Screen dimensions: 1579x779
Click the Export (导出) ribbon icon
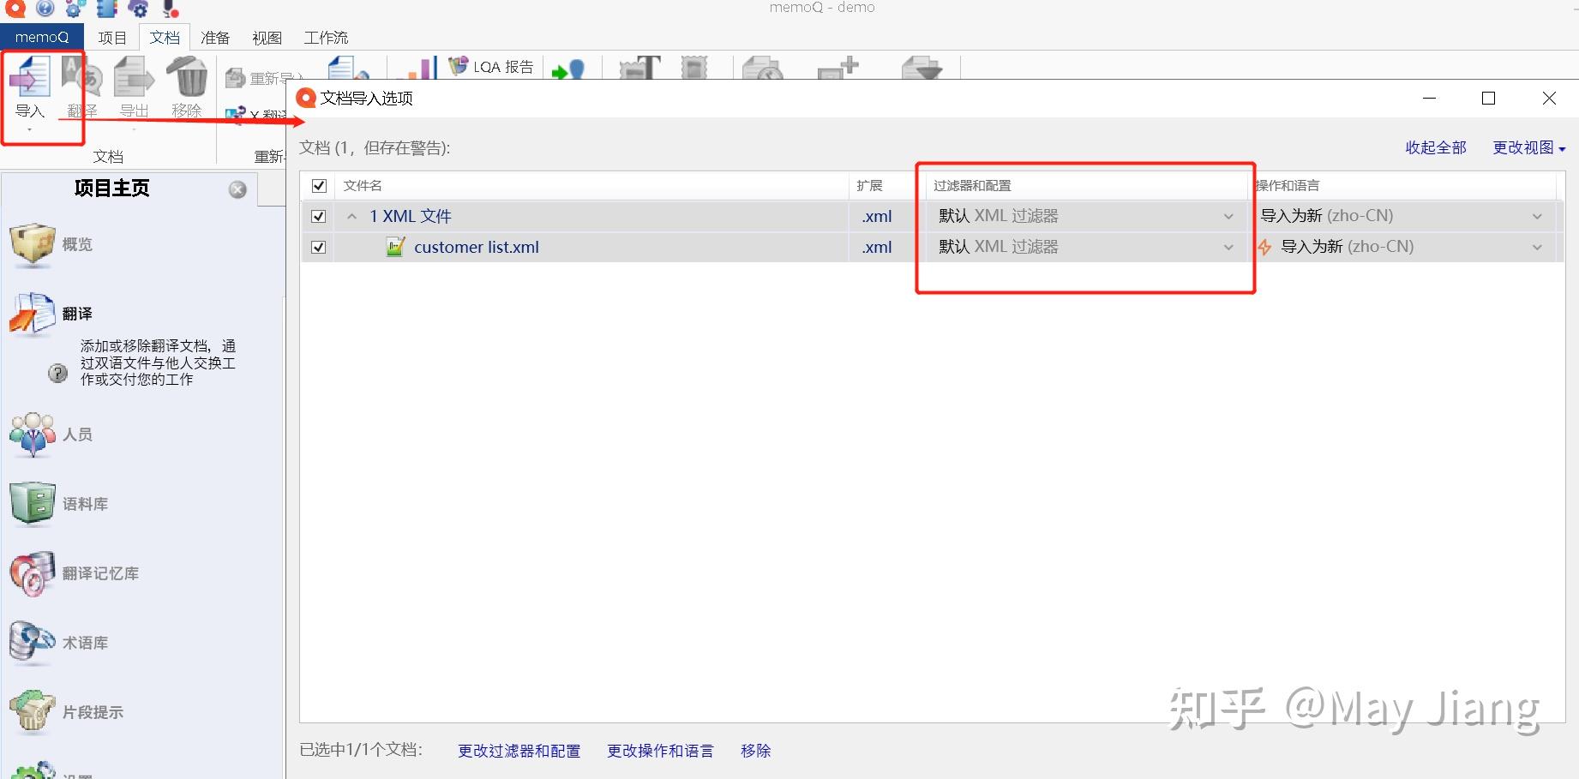click(134, 77)
